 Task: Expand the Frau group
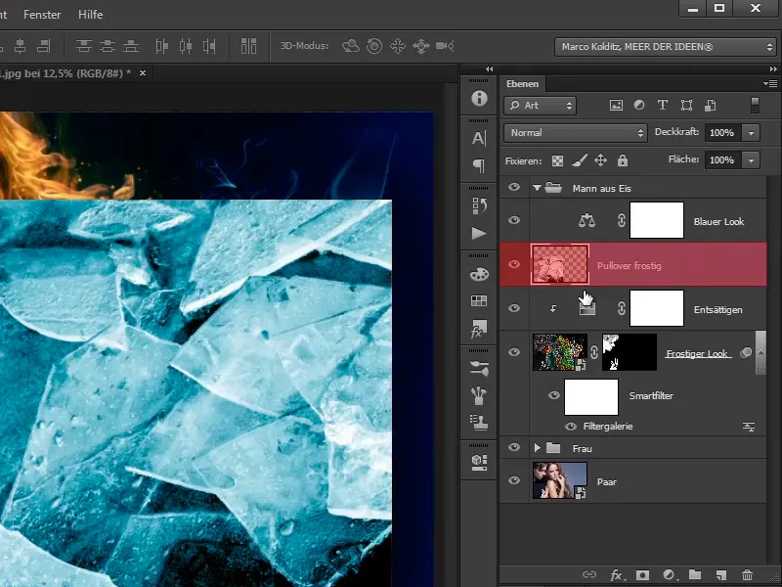coord(537,448)
